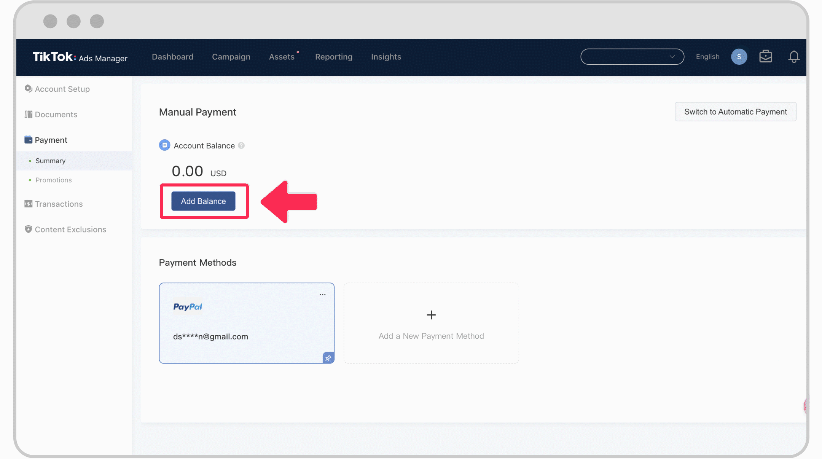Click the user avatar icon
Image resolution: width=822 pixels, height=459 pixels.
point(738,56)
